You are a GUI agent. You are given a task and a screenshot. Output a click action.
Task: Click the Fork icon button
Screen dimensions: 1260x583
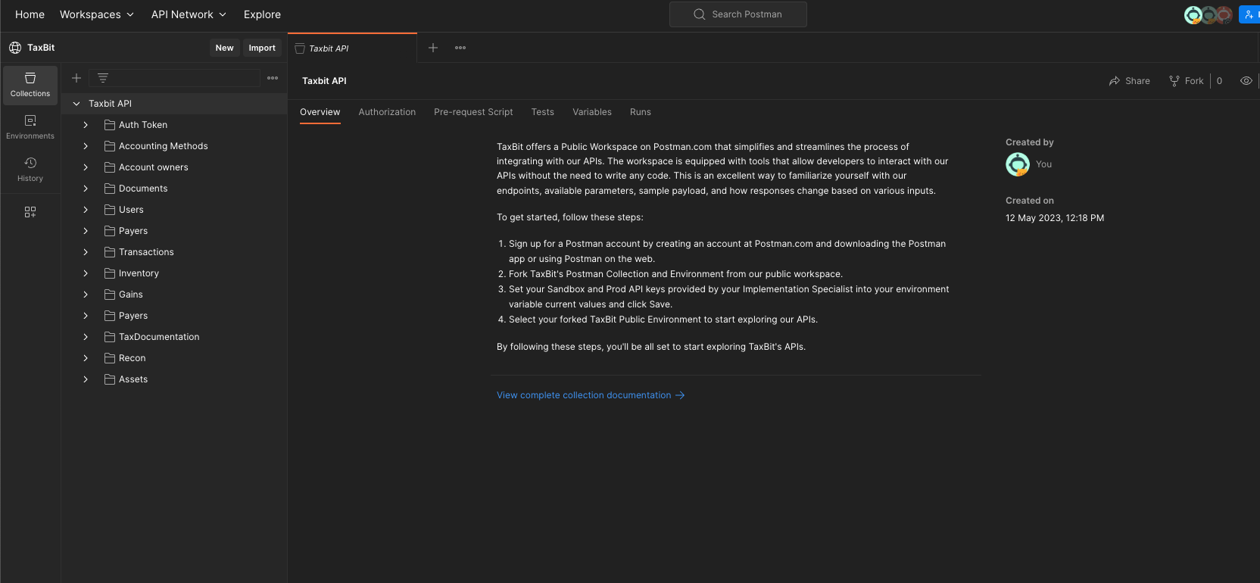(x=1186, y=81)
